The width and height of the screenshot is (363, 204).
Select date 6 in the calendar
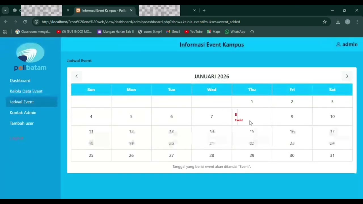(x=171, y=116)
